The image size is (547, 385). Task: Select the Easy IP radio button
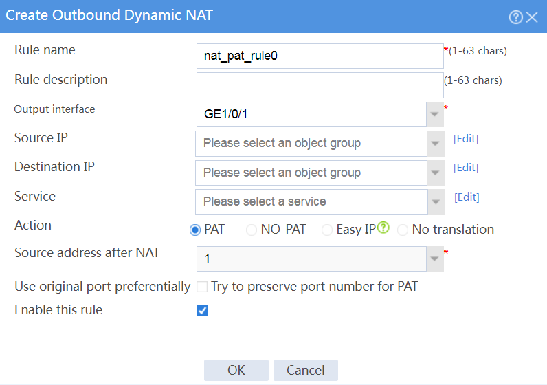point(327,230)
